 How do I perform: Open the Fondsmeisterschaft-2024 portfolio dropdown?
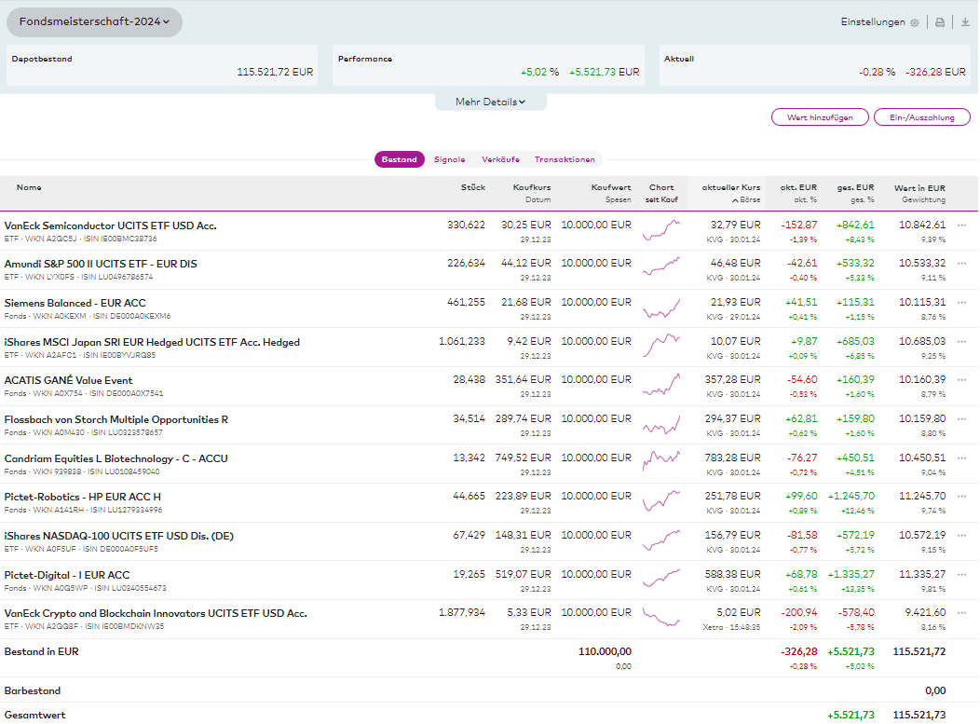94,22
